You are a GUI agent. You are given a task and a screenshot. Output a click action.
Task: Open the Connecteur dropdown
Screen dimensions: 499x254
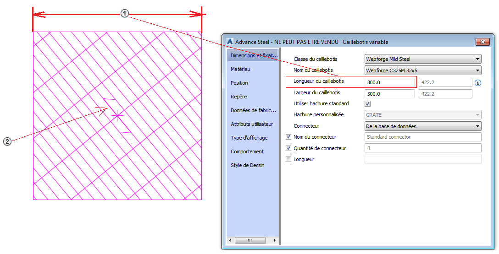(x=422, y=126)
